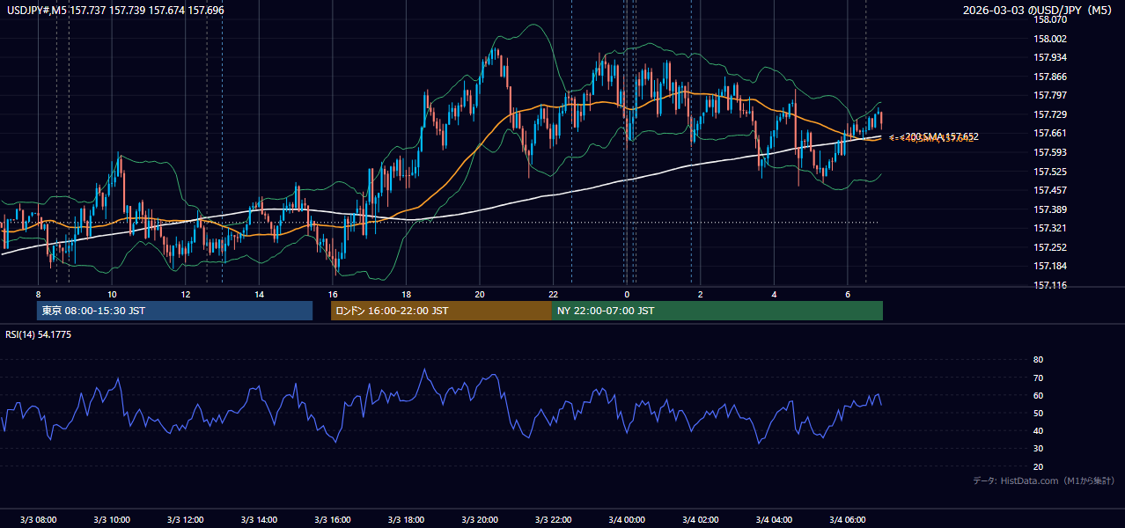The height and width of the screenshot is (528, 1125).
Task: Click the HistData.com data source credit
Action: click(1044, 480)
